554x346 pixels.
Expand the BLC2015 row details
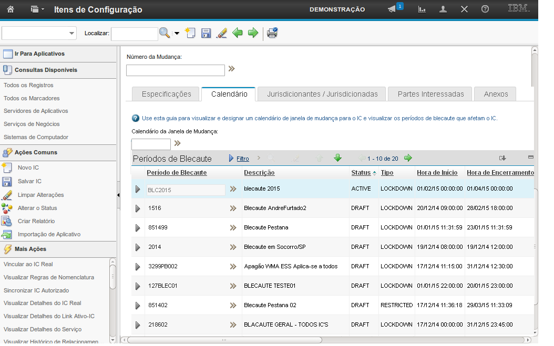click(x=138, y=189)
